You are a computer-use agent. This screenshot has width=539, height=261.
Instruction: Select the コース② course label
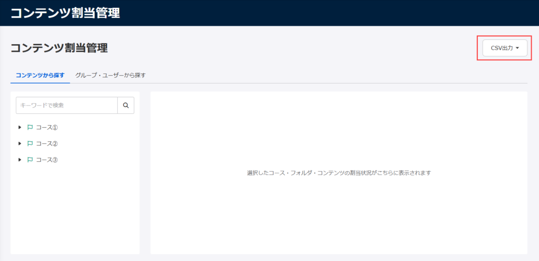(x=47, y=143)
